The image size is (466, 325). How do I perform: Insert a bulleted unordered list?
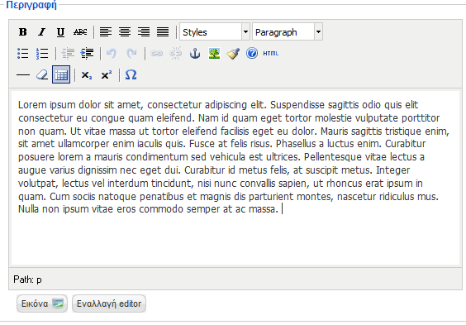tap(23, 54)
